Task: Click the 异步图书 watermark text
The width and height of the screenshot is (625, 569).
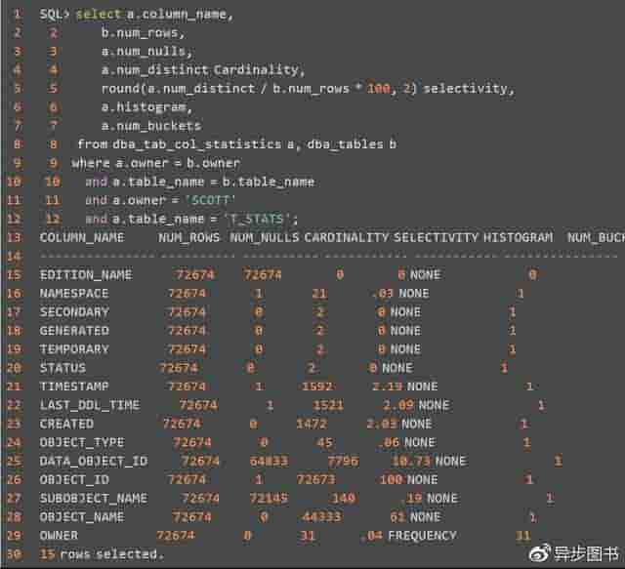Action: pyautogui.click(x=584, y=553)
